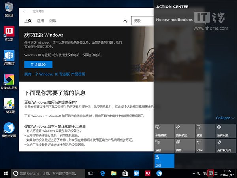Buy Windows 10 Pro for ¥1,458.00

(38, 64)
